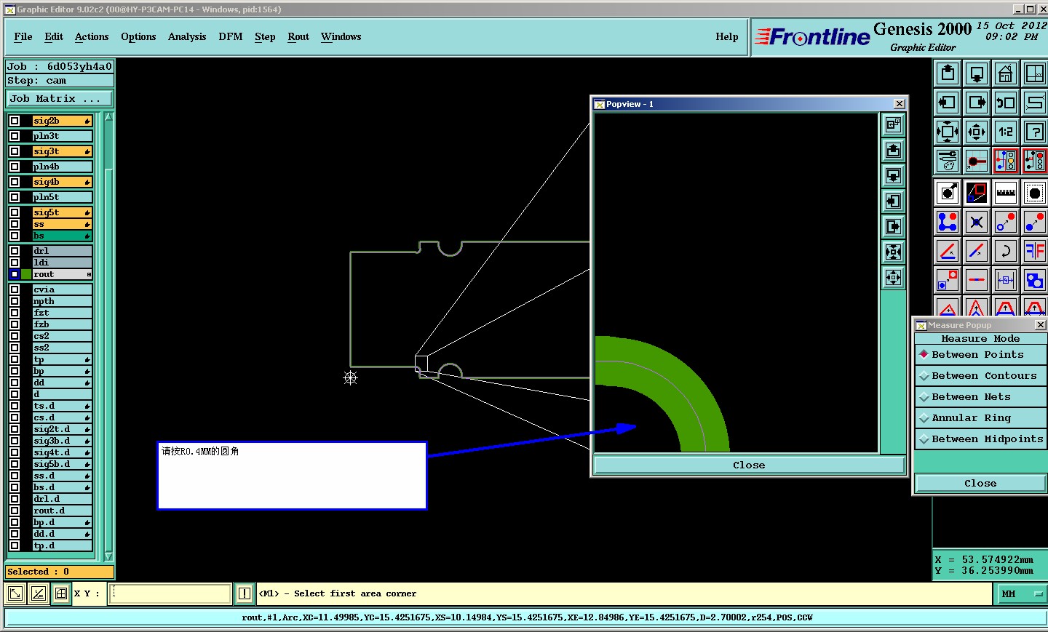Screen dimensions: 1048x632
Task: Click the blue connected-nodes edit icon
Action: (x=948, y=222)
